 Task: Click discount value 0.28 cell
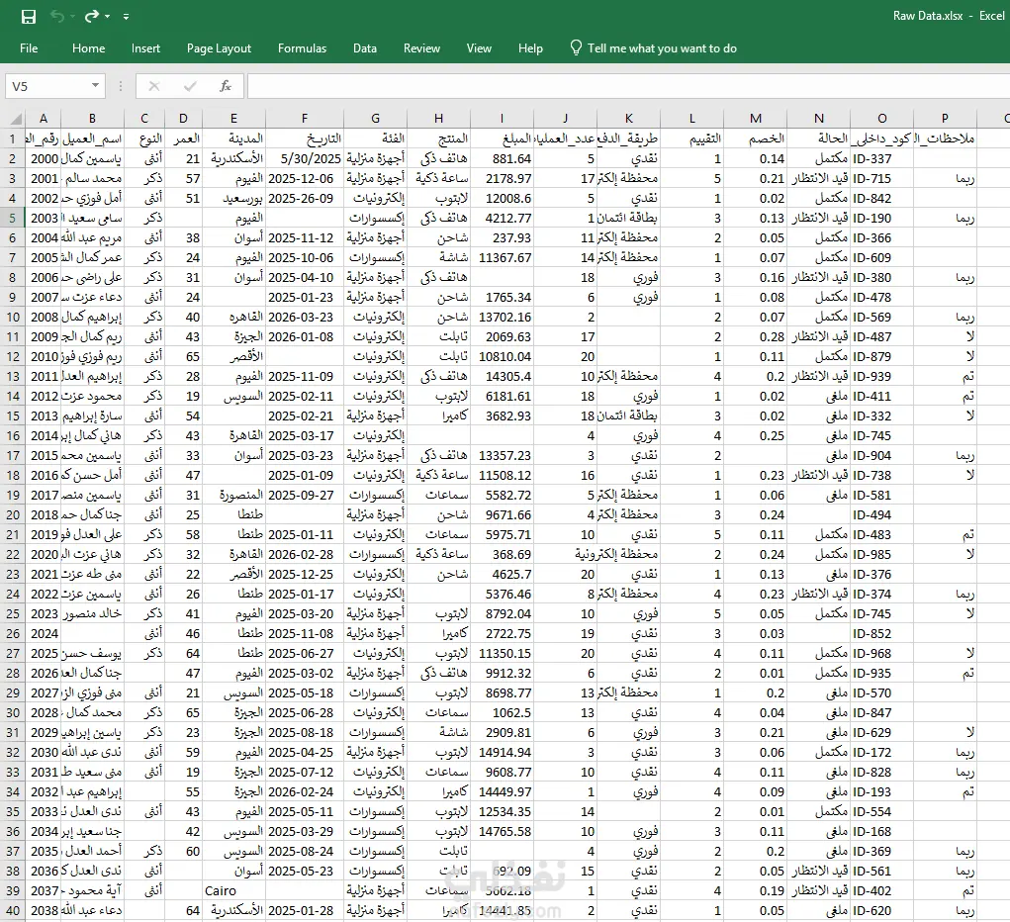[755, 336]
